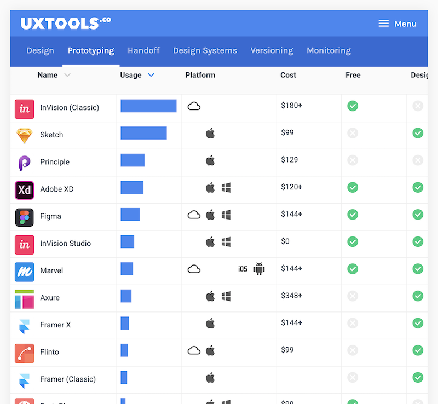This screenshot has height=404, width=438.
Task: Click cloud platform icon in Flinto row
Action: pos(194,350)
